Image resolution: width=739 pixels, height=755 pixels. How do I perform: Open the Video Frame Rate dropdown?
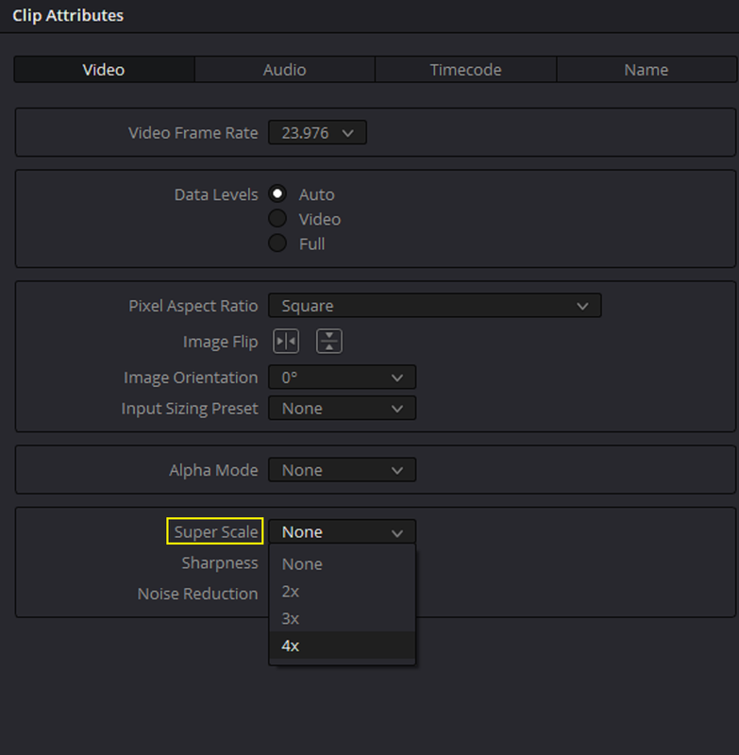coord(317,132)
